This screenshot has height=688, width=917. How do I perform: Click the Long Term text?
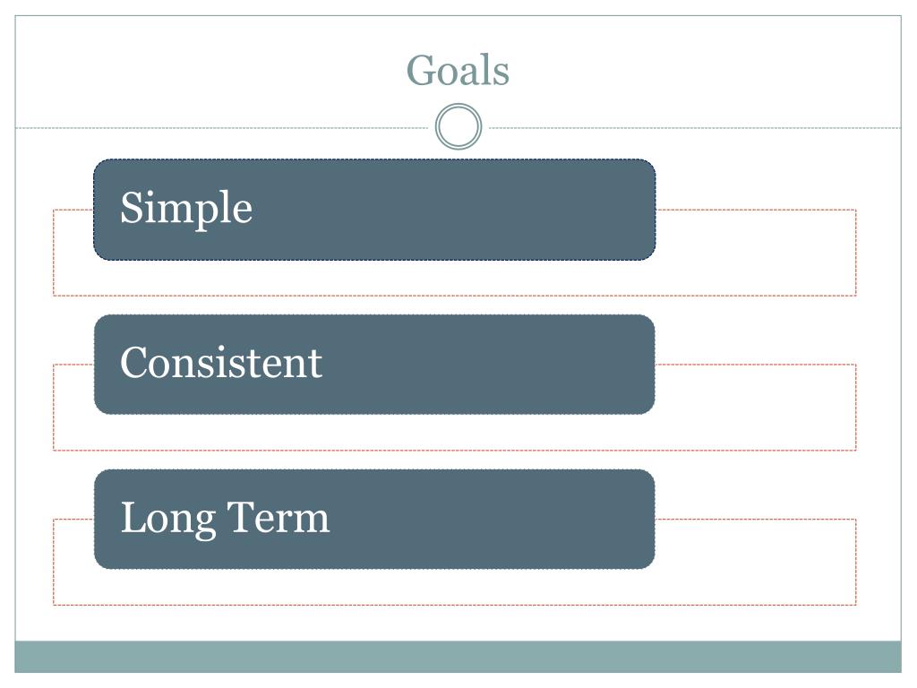225,519
